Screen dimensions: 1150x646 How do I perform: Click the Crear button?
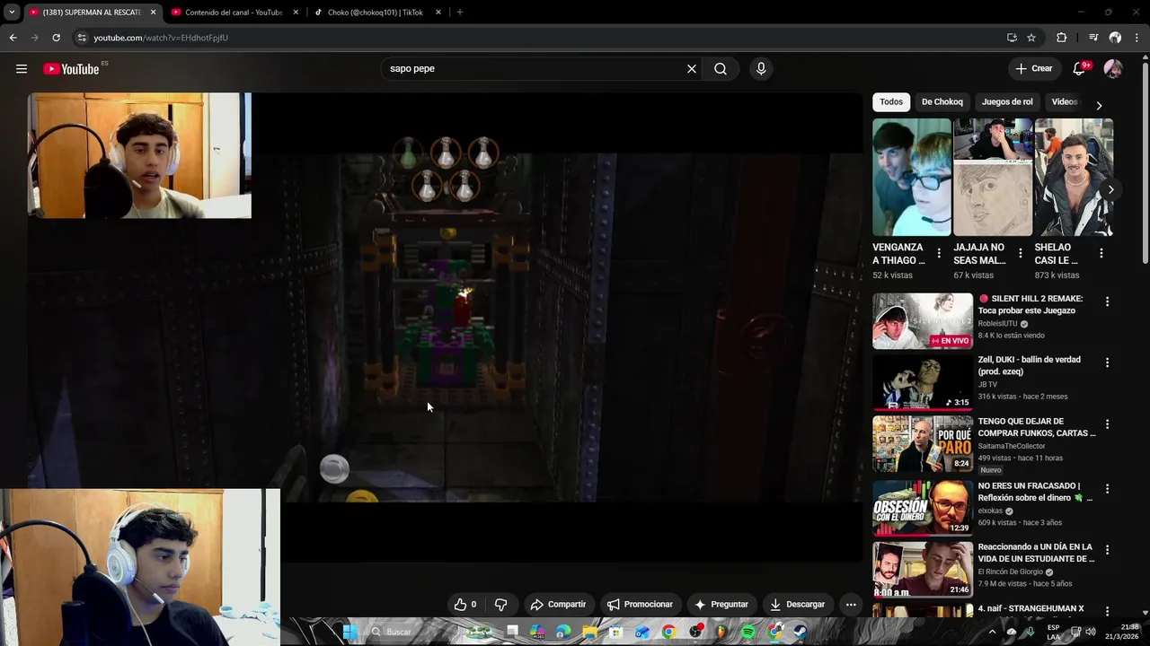point(1034,69)
